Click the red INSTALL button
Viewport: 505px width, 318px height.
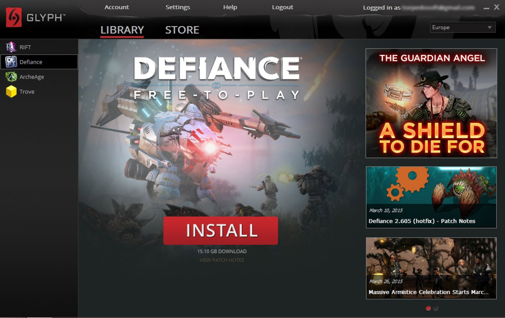[221, 231]
